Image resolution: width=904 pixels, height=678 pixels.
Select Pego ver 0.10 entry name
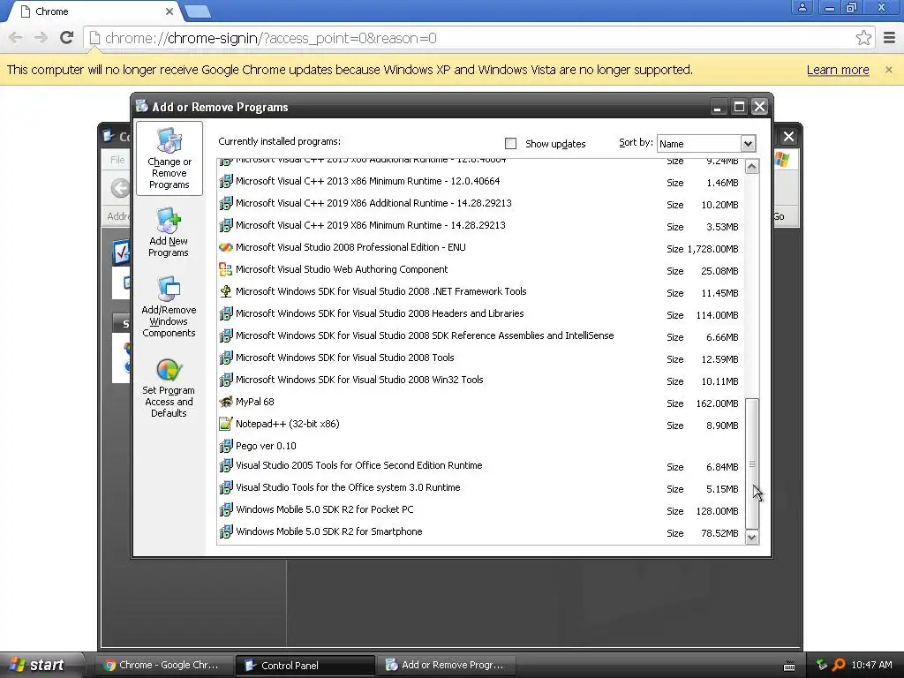pyautogui.click(x=266, y=446)
